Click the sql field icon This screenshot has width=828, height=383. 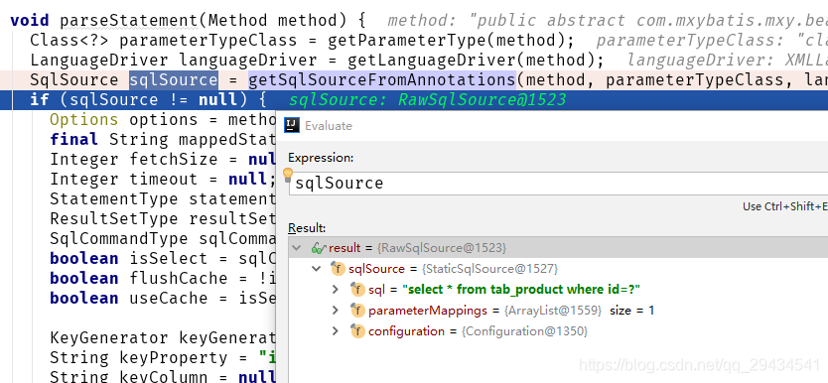[x=358, y=289]
